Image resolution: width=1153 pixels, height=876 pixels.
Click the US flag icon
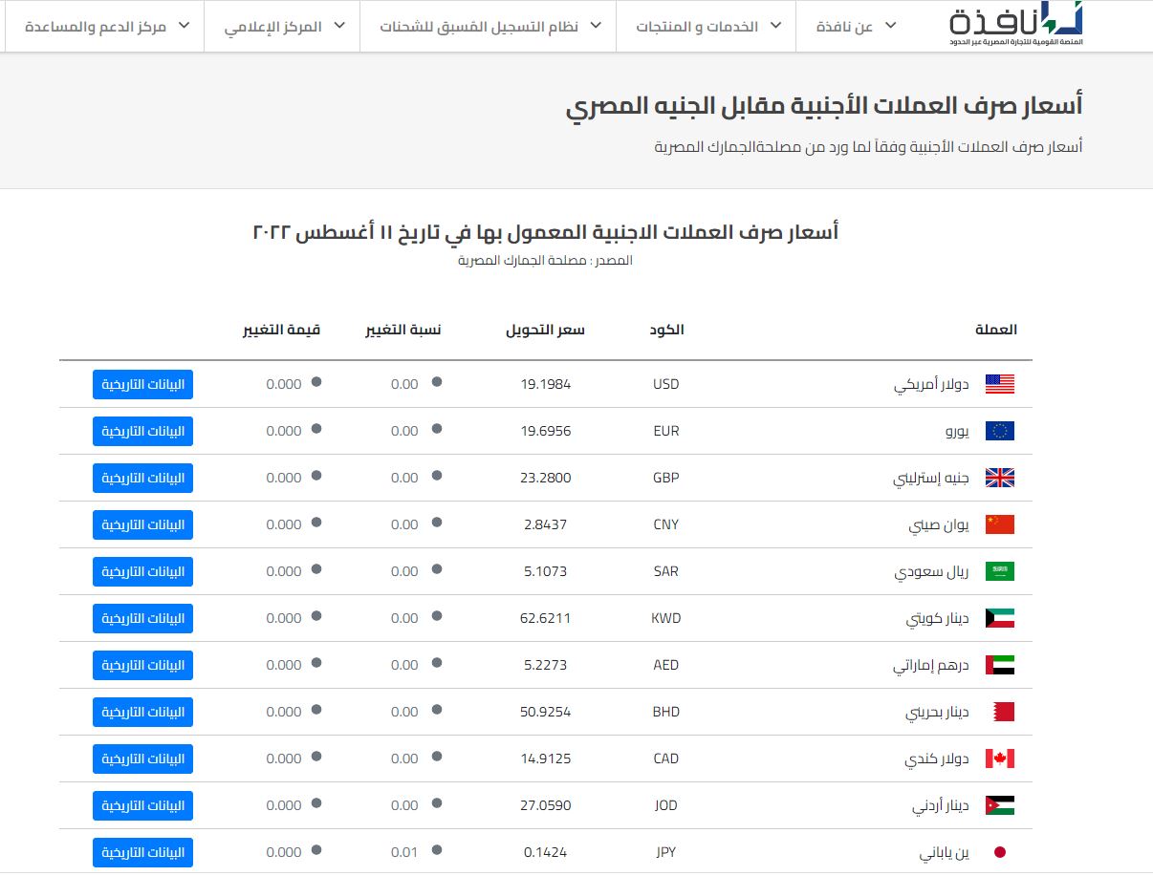click(x=999, y=384)
